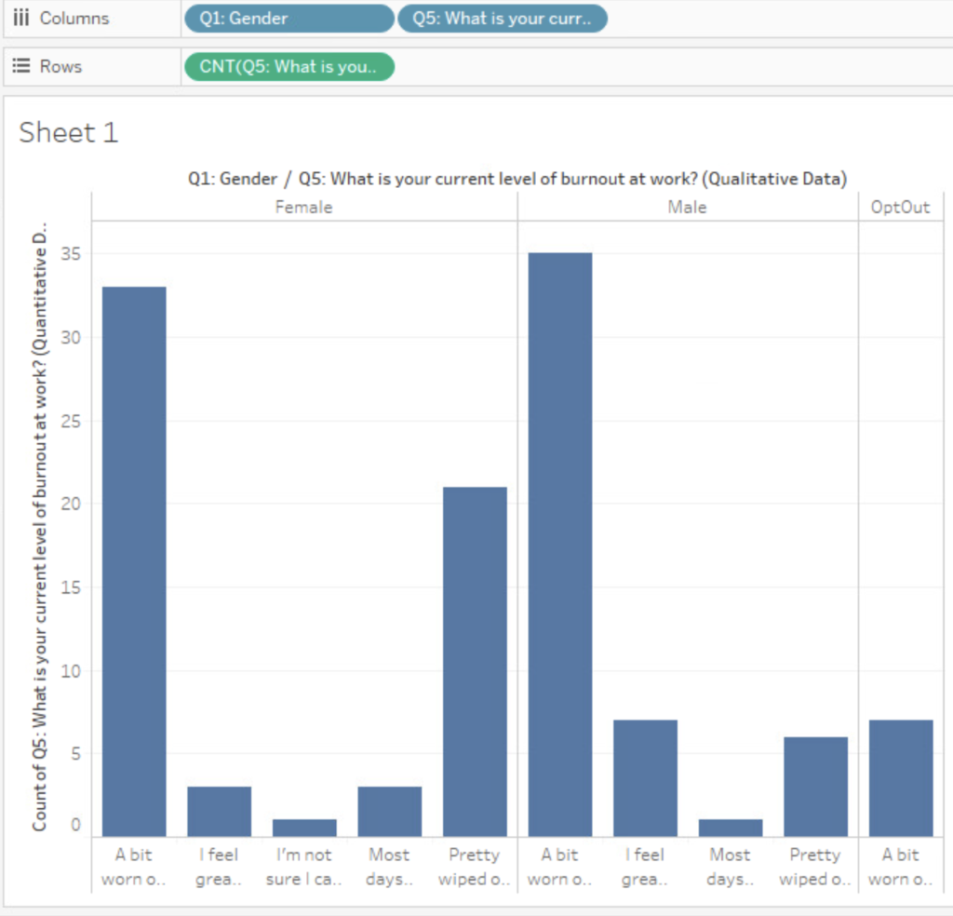Viewport: 953px width, 916px height.
Task: Select the 'Most days..' label under Male
Action: coord(729,866)
